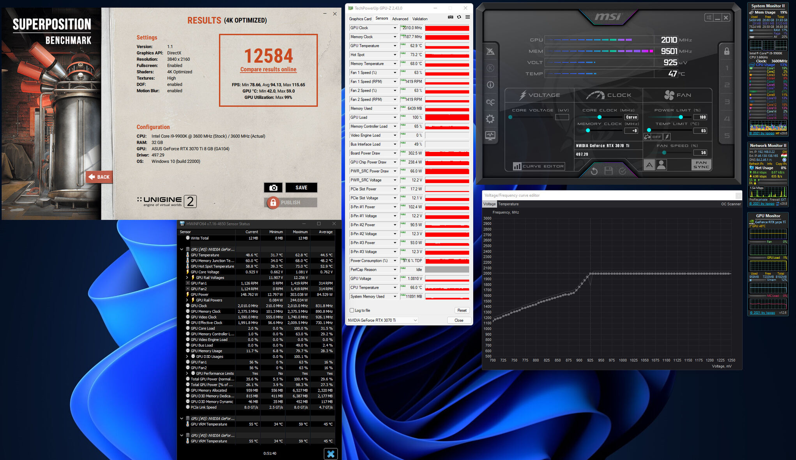Switch to the GPU-Z Advanced tab
796x460 pixels.
click(x=400, y=19)
